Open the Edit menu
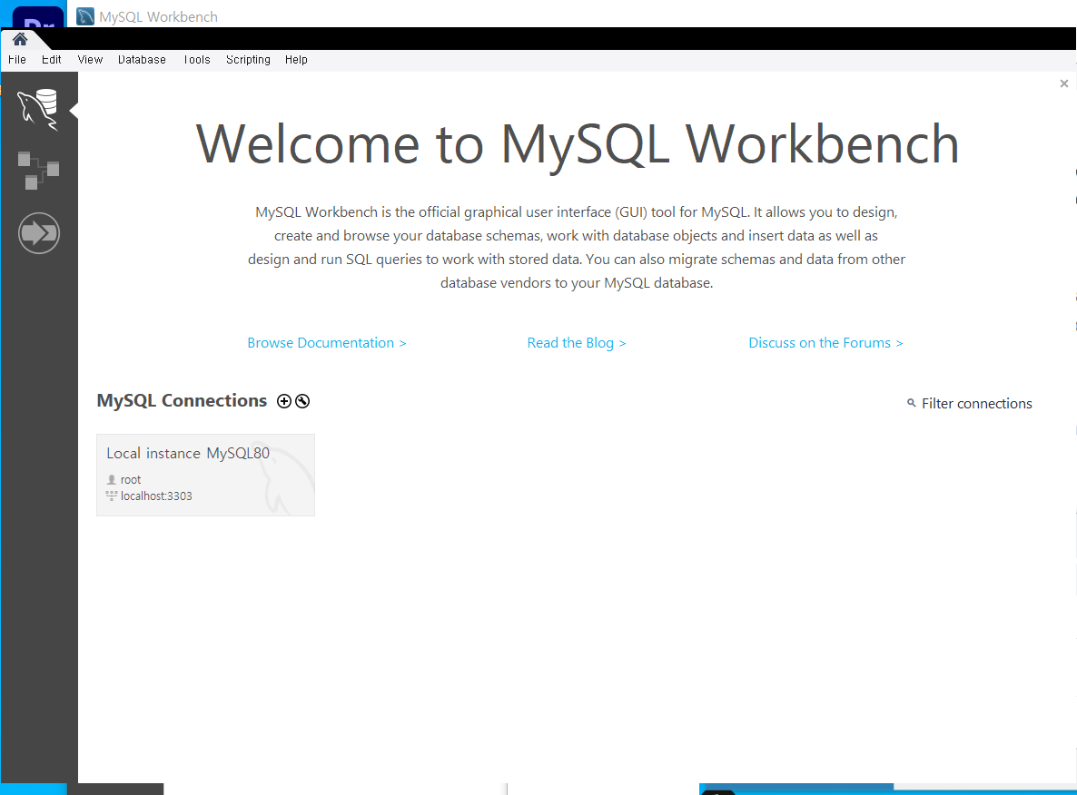This screenshot has height=795, width=1077. [x=52, y=60]
